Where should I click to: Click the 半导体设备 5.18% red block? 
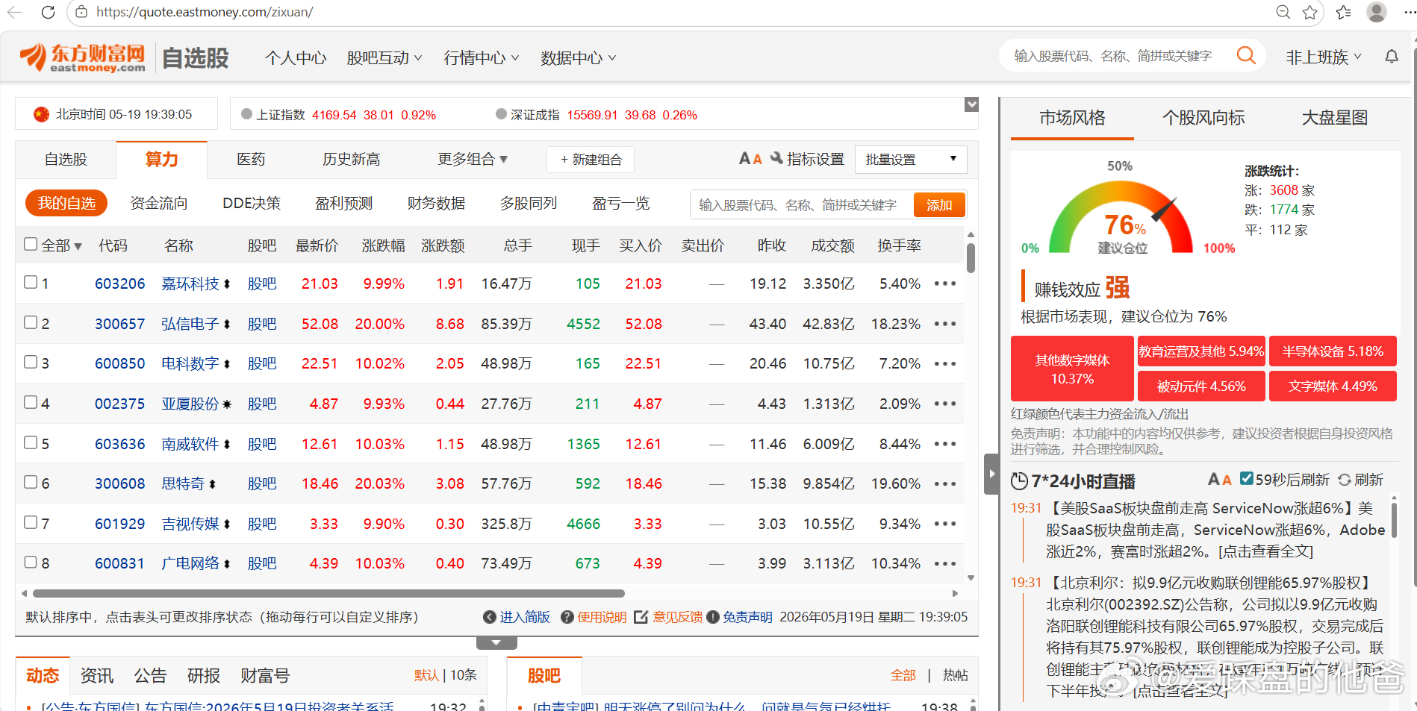tap(1333, 351)
